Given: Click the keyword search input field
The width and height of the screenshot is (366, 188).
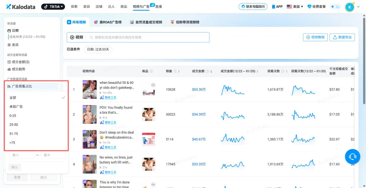Looking at the screenshot, I should [149, 37].
